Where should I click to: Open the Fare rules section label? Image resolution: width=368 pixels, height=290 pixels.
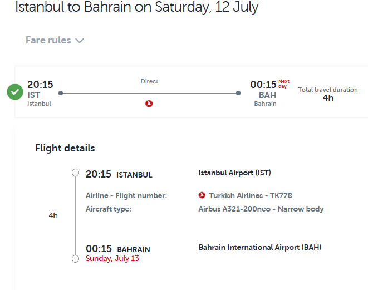pos(48,40)
